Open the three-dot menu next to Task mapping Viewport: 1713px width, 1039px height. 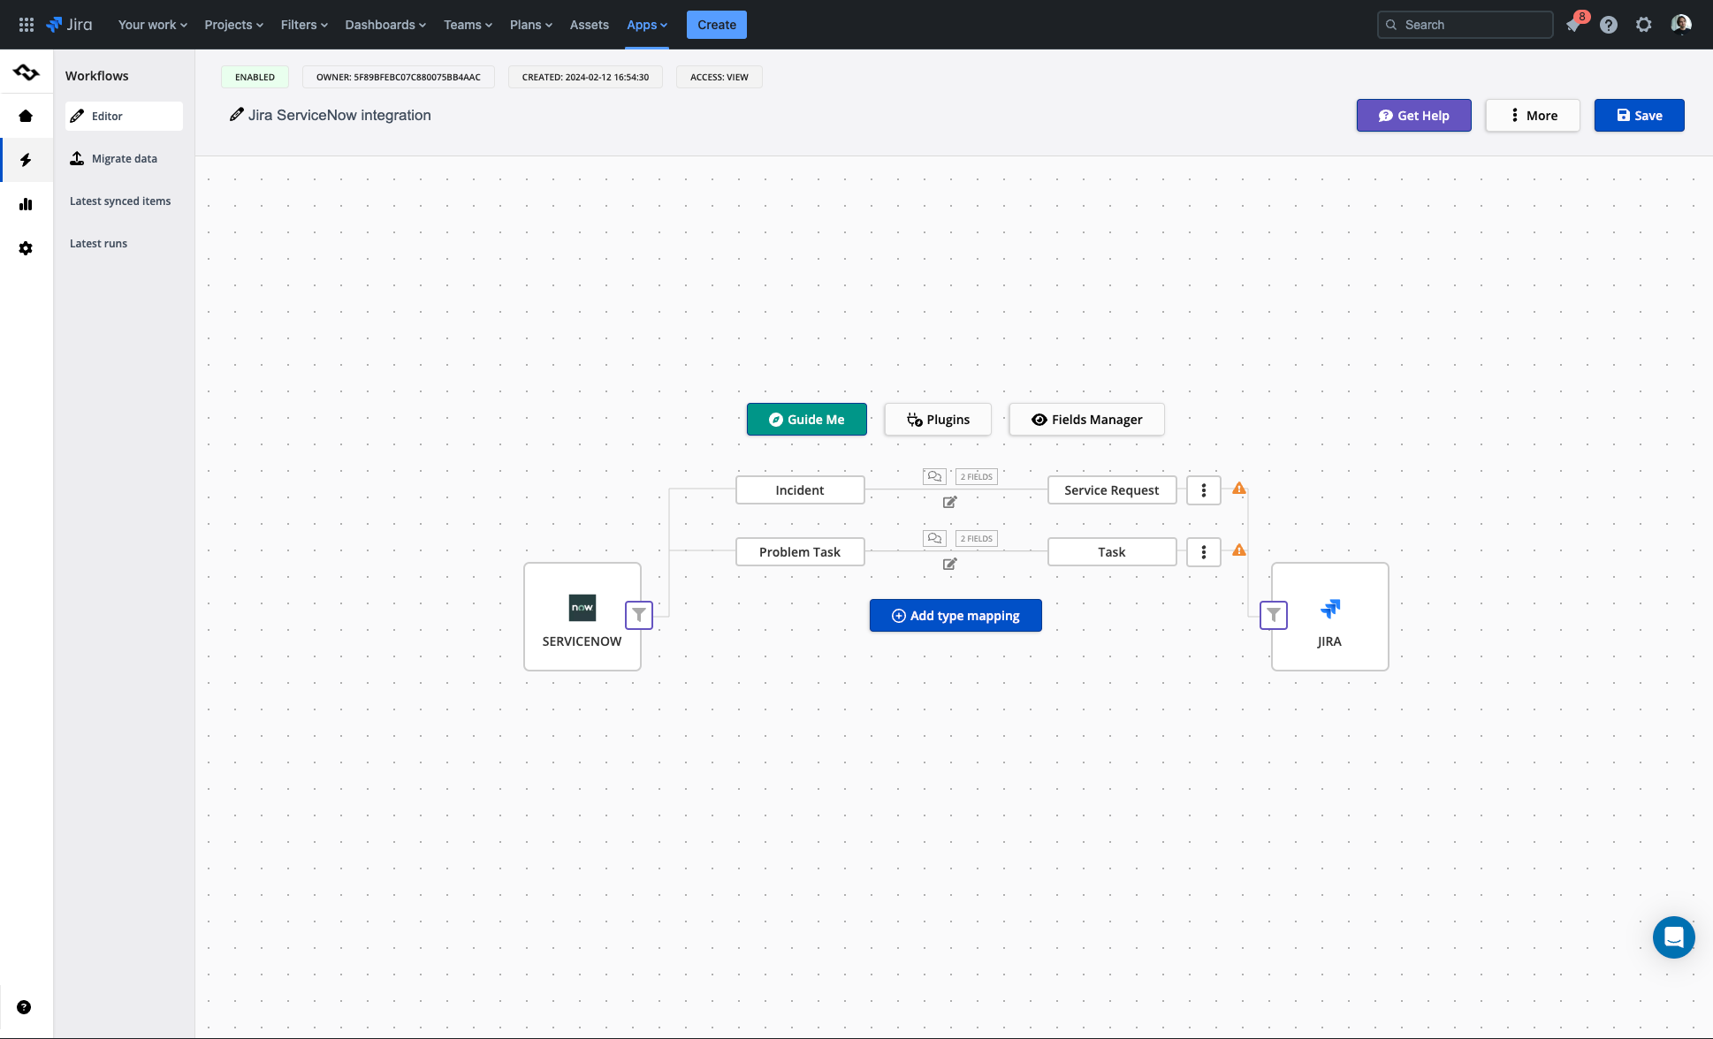click(x=1203, y=552)
